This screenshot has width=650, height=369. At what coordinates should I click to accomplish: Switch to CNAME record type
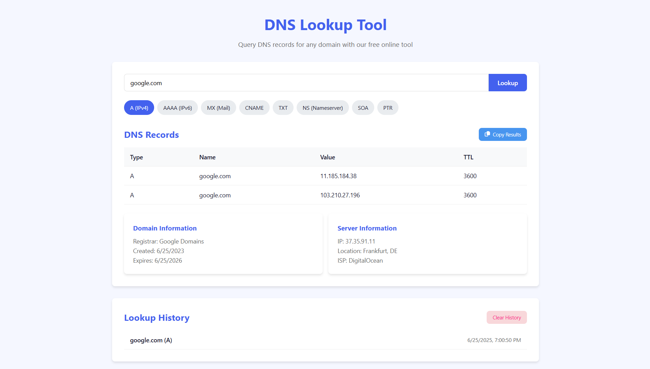pyautogui.click(x=254, y=108)
